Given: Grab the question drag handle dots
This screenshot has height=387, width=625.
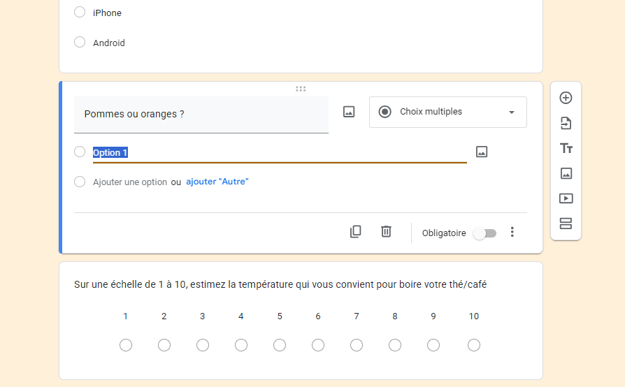Looking at the screenshot, I should (x=301, y=89).
